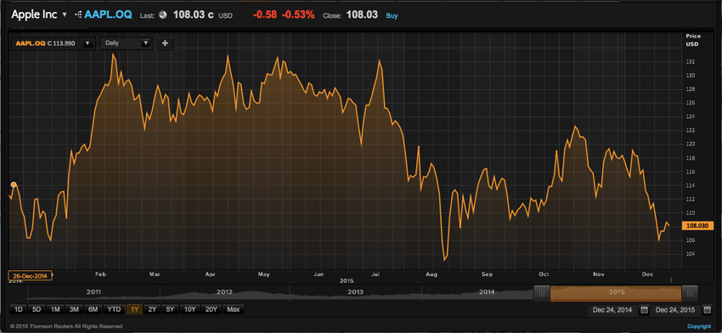Select the active 1Y range button

pos(134,309)
